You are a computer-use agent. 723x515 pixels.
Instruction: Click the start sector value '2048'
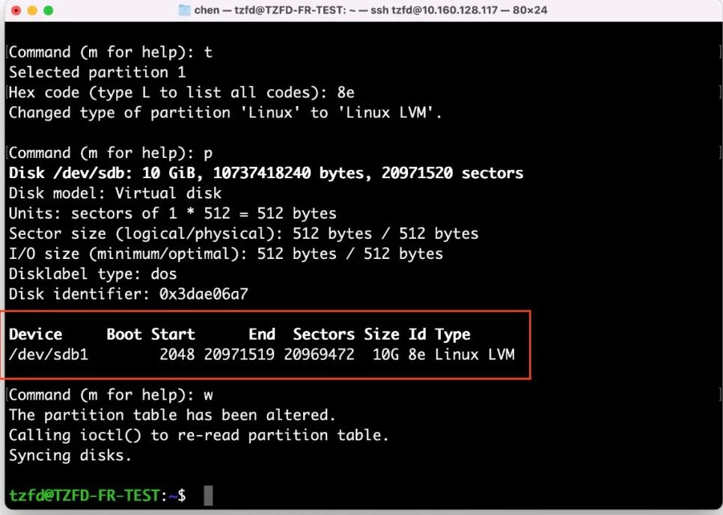[177, 355]
